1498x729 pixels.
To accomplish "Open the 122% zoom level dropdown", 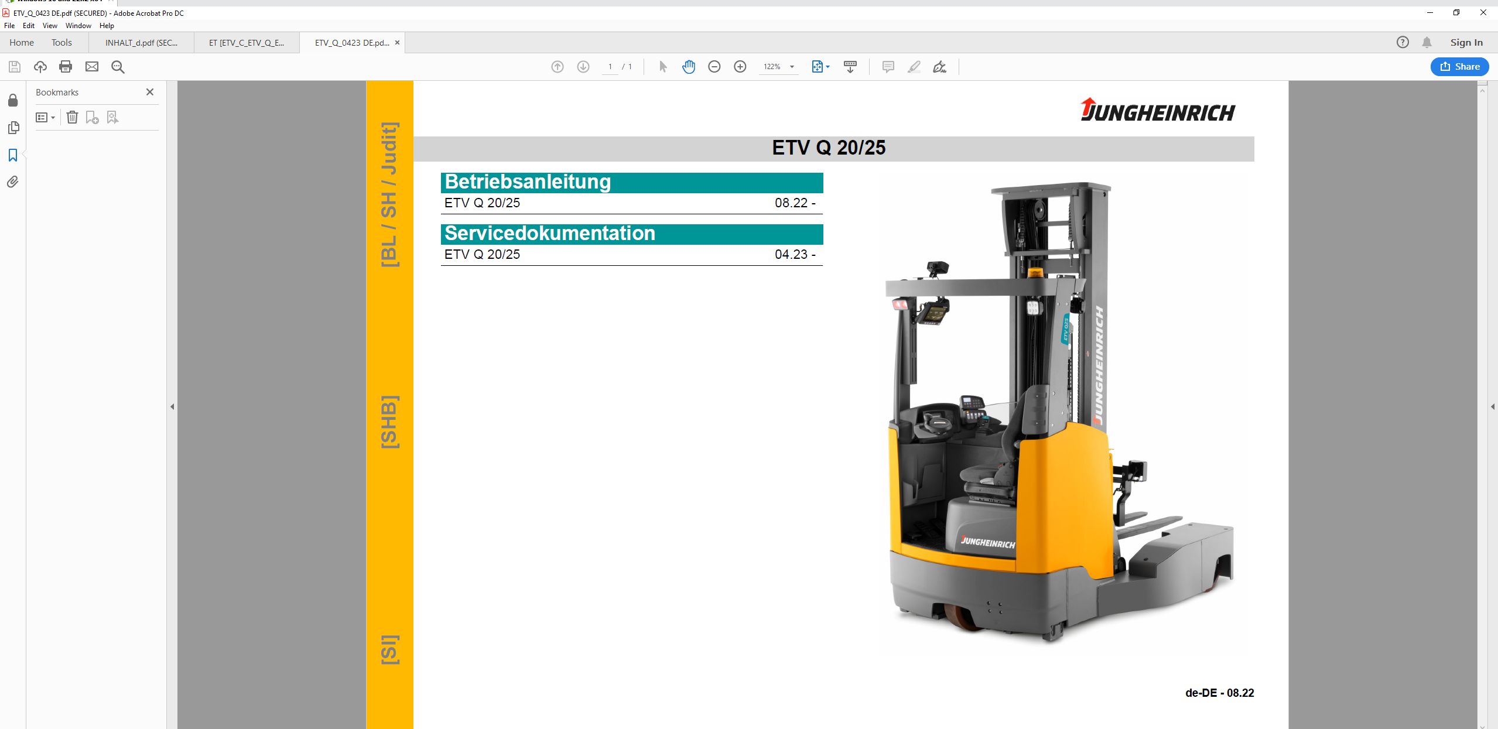I will (792, 67).
